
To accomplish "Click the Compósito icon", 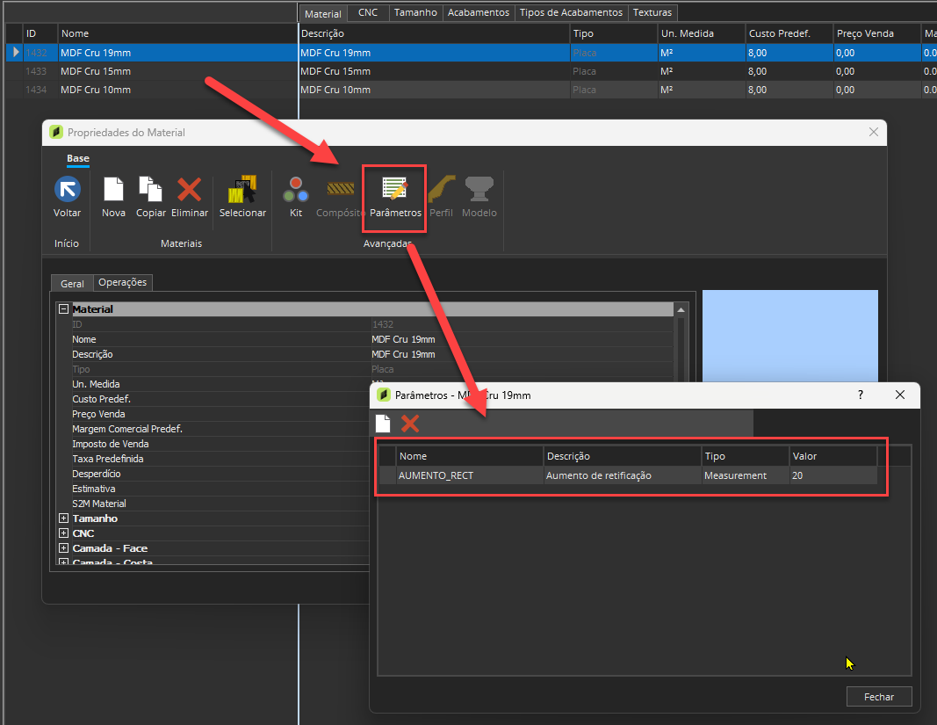I will click(x=341, y=190).
